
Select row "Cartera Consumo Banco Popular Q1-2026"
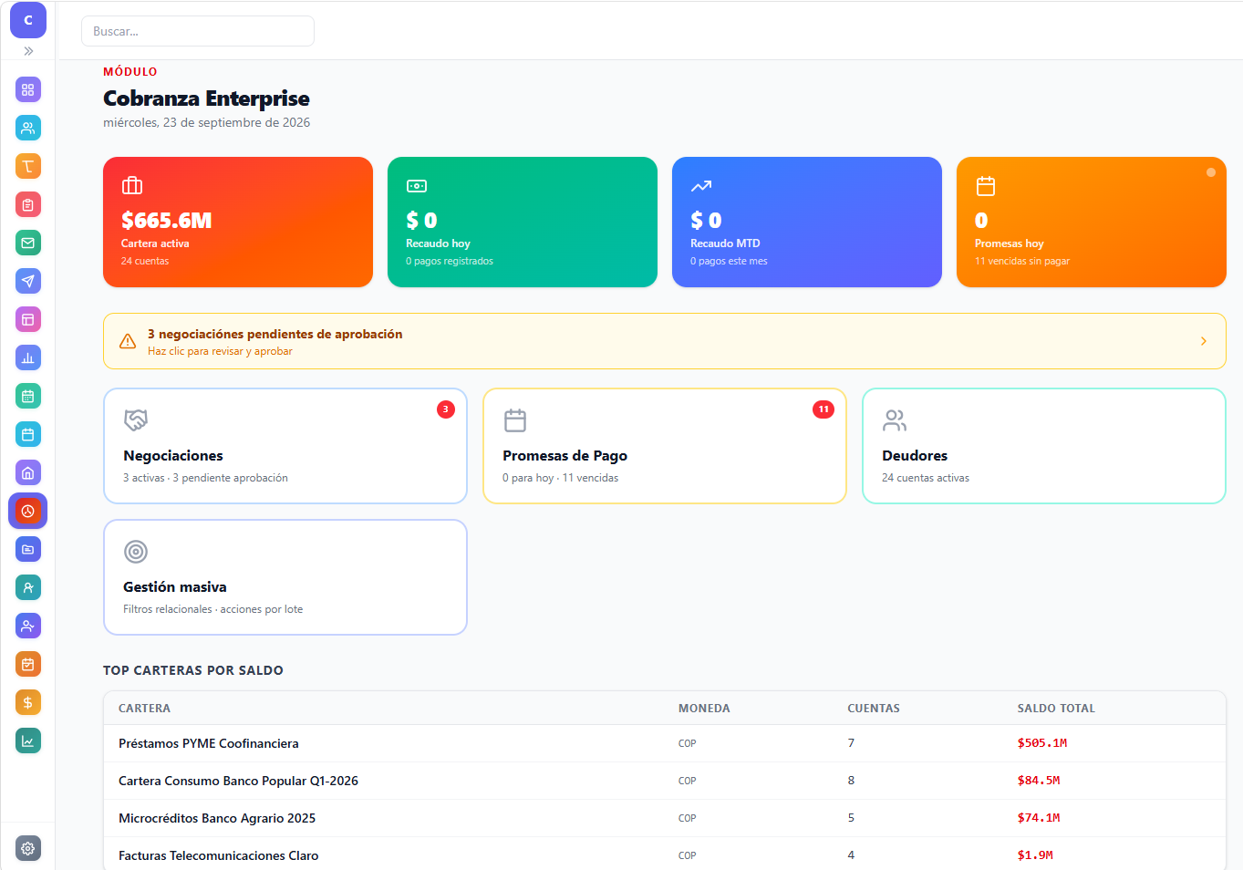coord(665,781)
